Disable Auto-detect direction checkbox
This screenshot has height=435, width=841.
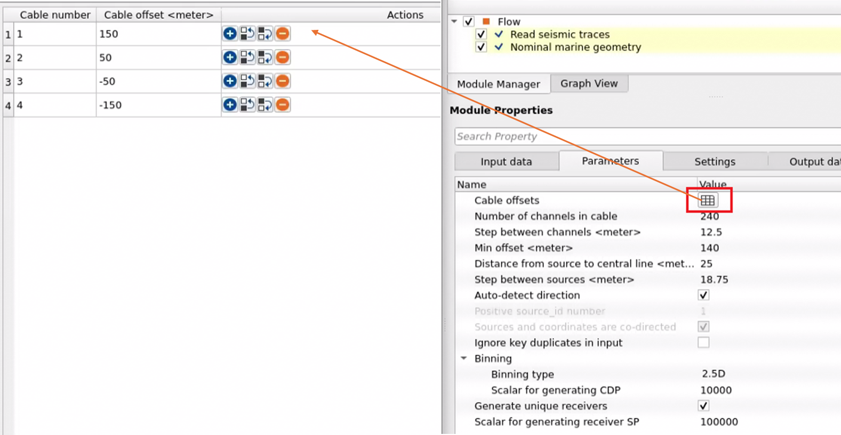click(x=703, y=296)
